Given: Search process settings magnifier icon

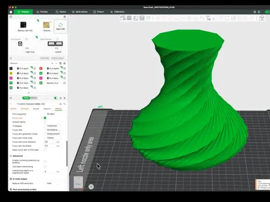Looking at the screenshot, I should click(x=64, y=104).
